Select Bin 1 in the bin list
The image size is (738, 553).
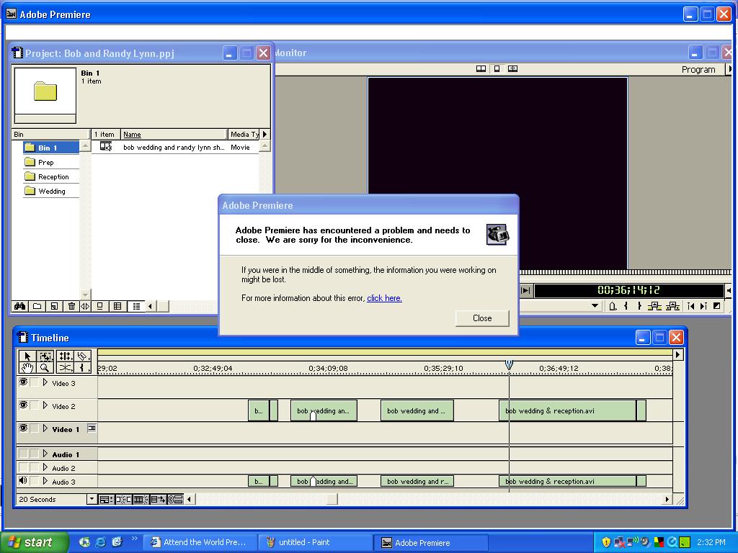pyautogui.click(x=51, y=148)
